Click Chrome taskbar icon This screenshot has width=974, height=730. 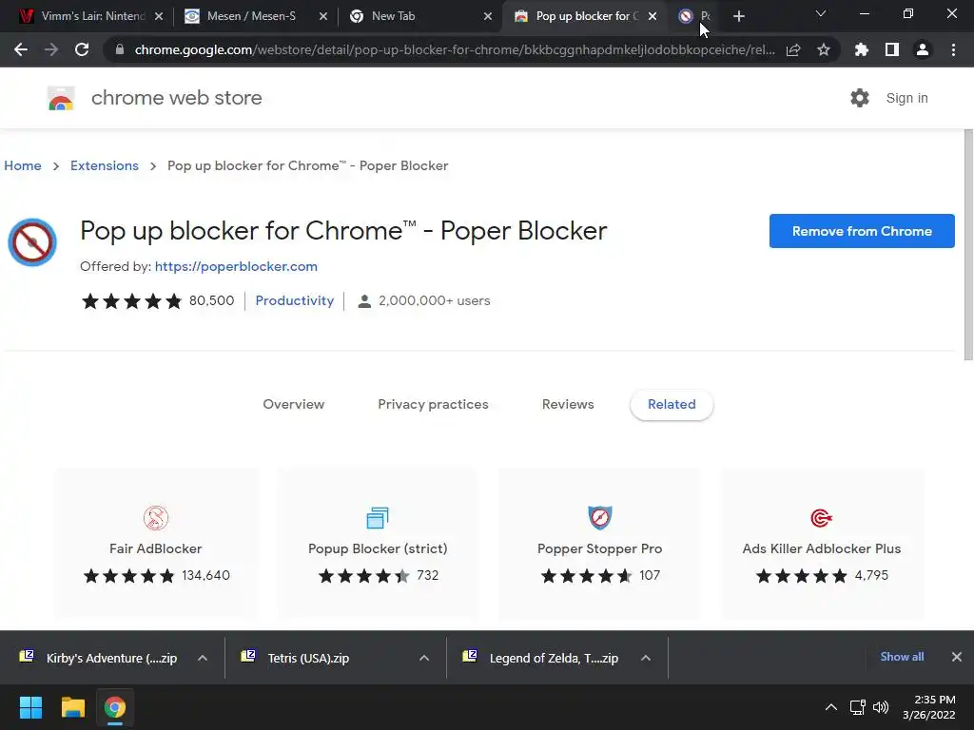[114, 707]
